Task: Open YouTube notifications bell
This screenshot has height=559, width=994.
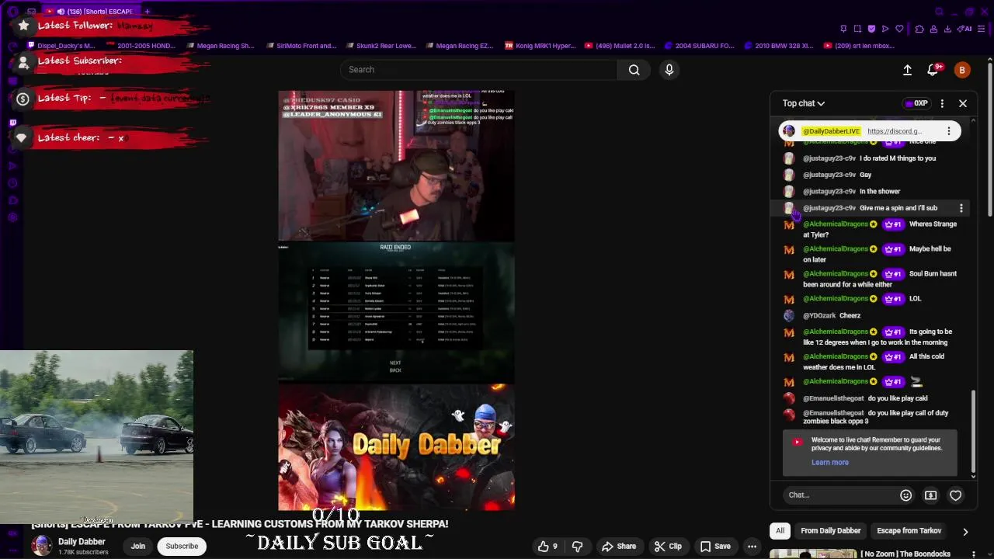Action: point(933,70)
